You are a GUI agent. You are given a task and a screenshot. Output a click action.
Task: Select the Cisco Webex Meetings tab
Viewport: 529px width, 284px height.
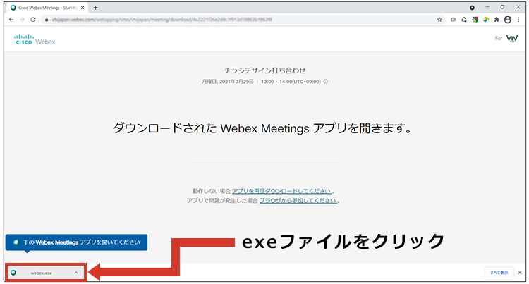[47, 8]
